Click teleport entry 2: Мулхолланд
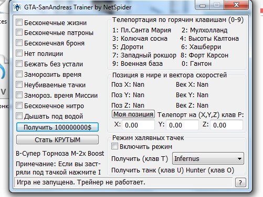 click(x=204, y=30)
